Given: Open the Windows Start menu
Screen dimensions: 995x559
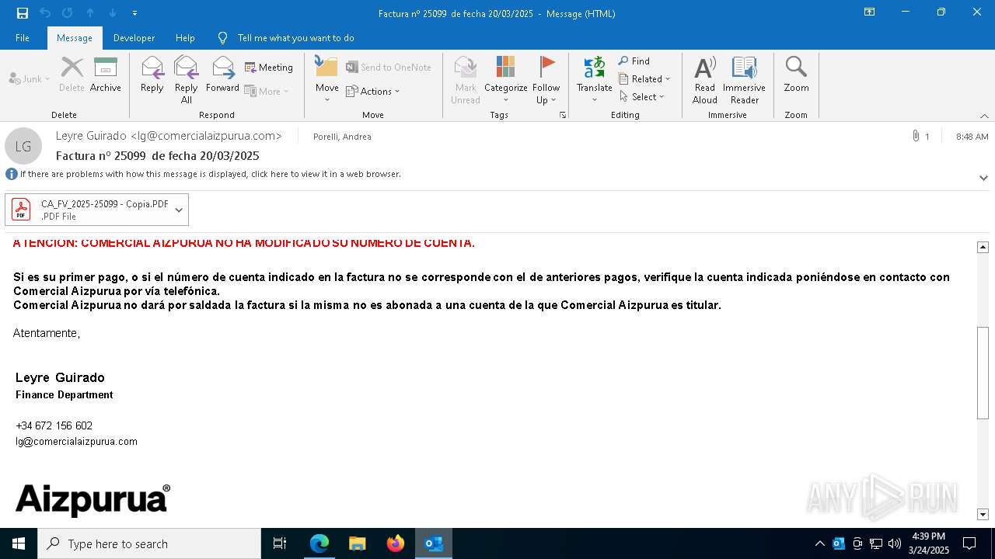Looking at the screenshot, I should 19,543.
